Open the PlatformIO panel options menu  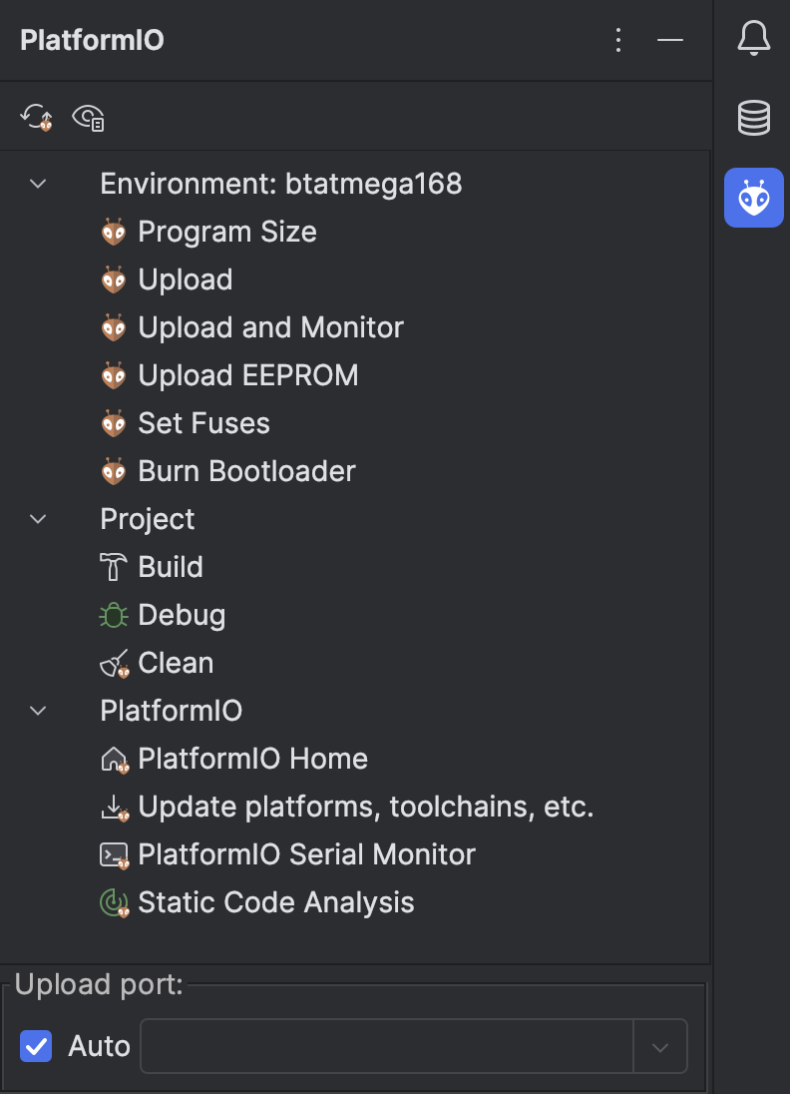618,40
